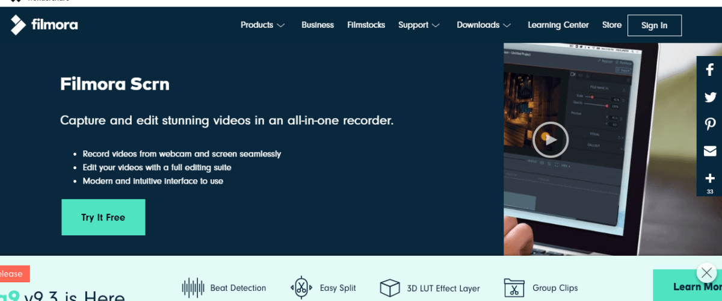Share page on Facebook
Viewport: 722px width, 301px height.
pos(710,70)
